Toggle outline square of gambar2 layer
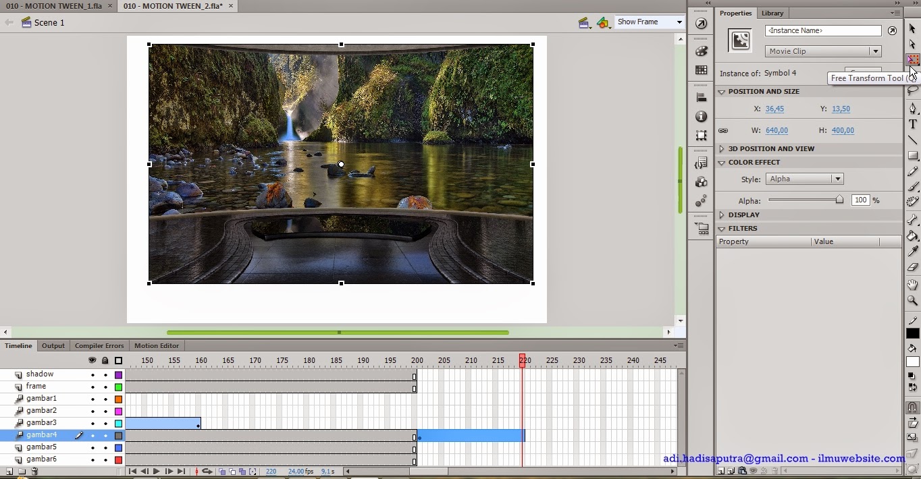Screen dimensions: 921x479 [x=118, y=411]
